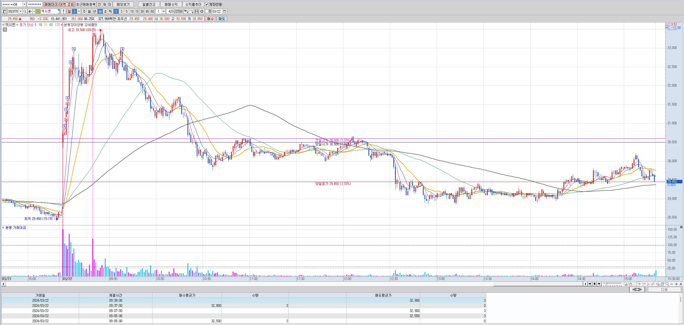The image size is (684, 325).
Task: Click the eraser tool icon
Action: (x=658, y=284)
